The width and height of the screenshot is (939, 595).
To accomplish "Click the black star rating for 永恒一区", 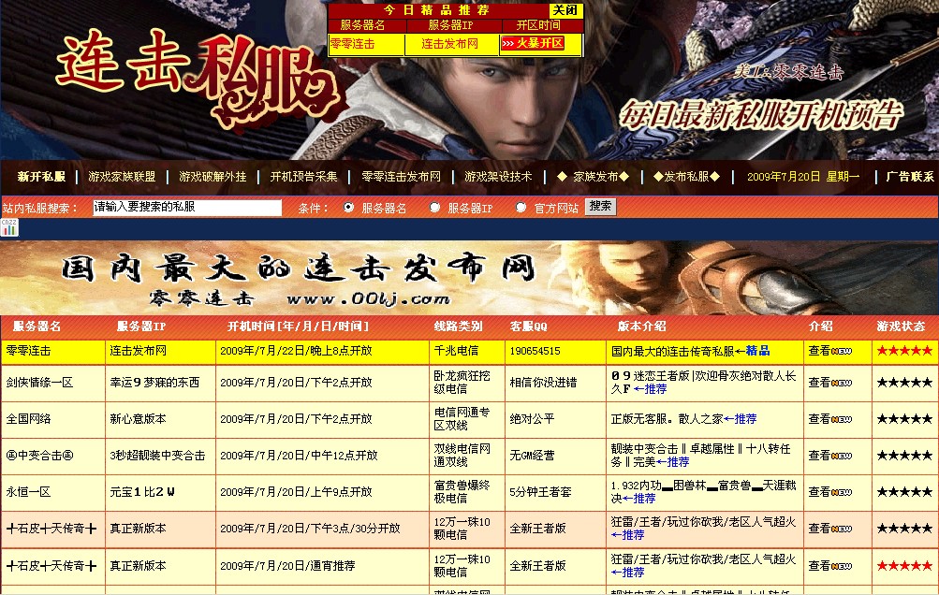I will click(x=902, y=492).
